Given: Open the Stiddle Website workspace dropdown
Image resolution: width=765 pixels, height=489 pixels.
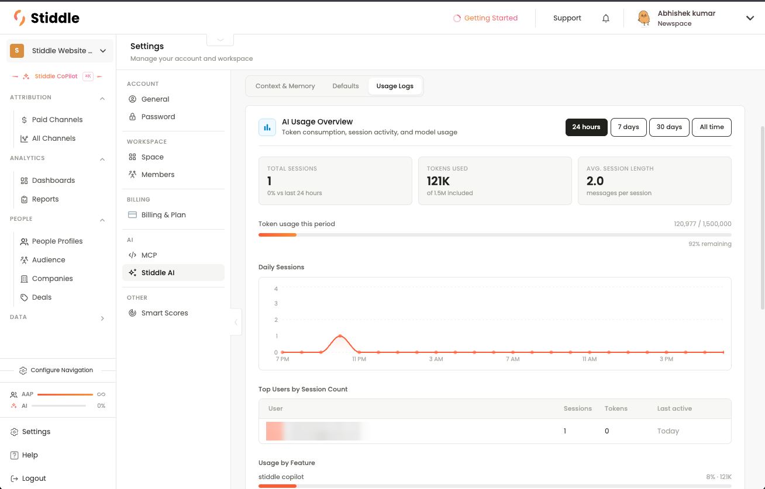Looking at the screenshot, I should [60, 51].
